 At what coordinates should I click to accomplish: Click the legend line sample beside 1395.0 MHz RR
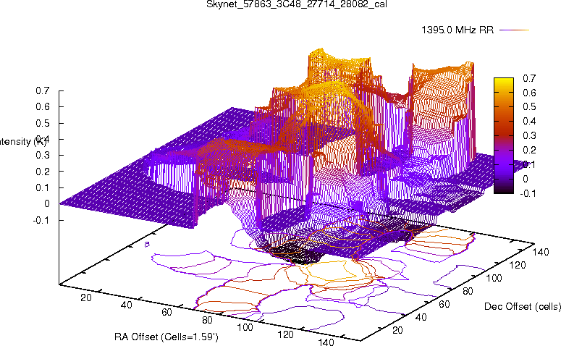pyautogui.click(x=514, y=30)
